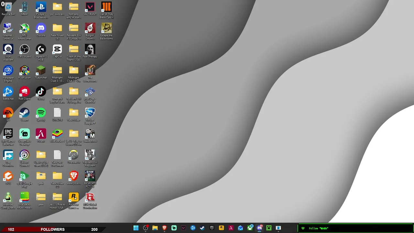Viewport: 414px width, 233px height.
Task: Click Epic Games icon in taskbar
Action: (x=212, y=228)
